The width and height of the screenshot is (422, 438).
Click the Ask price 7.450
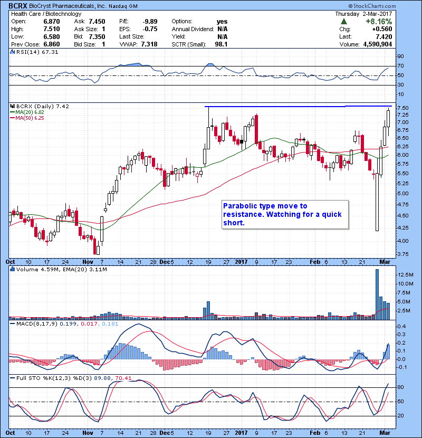tap(97, 22)
